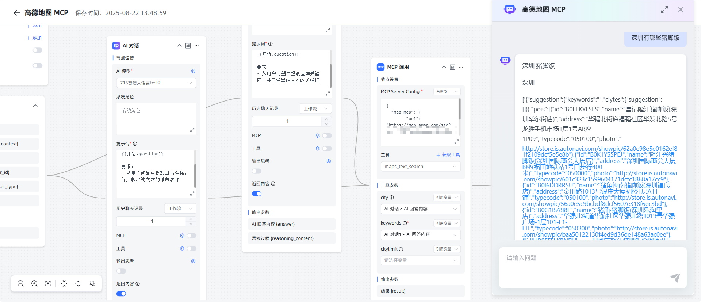Viewport: 701px width, 302px height.
Task: Open 工具 settings gear in AI 对话 node
Action: (x=182, y=249)
